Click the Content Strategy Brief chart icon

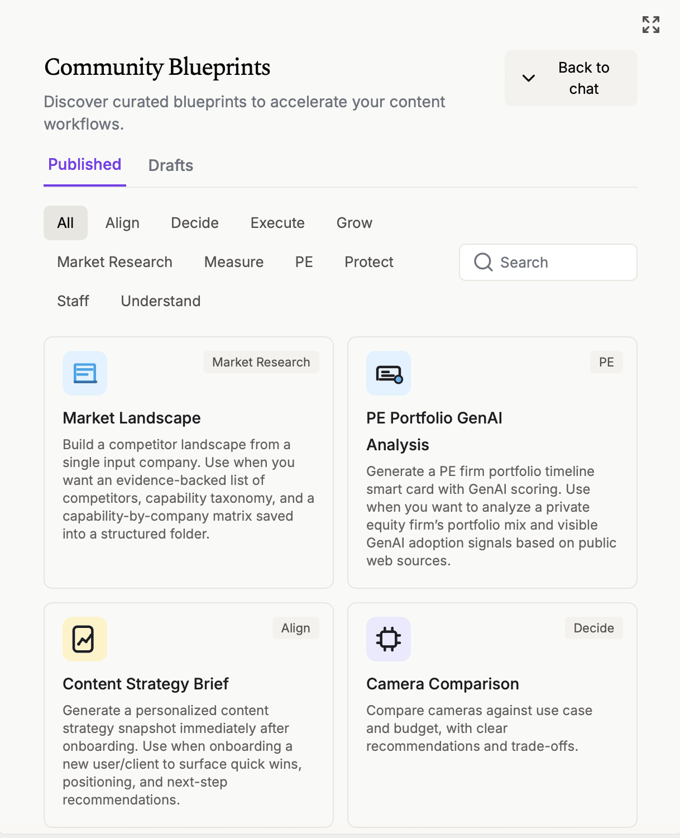tap(85, 639)
